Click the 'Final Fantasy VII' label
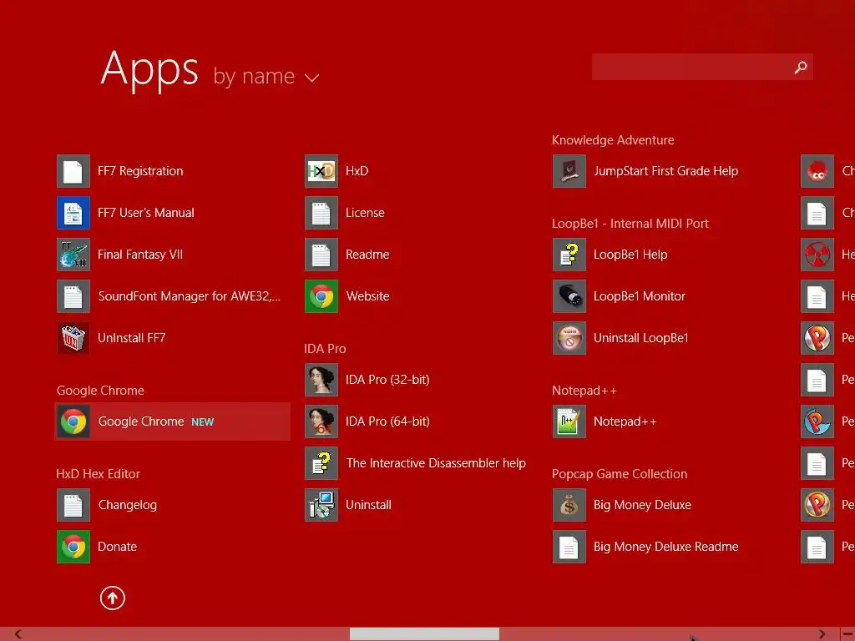855x641 pixels. click(140, 255)
